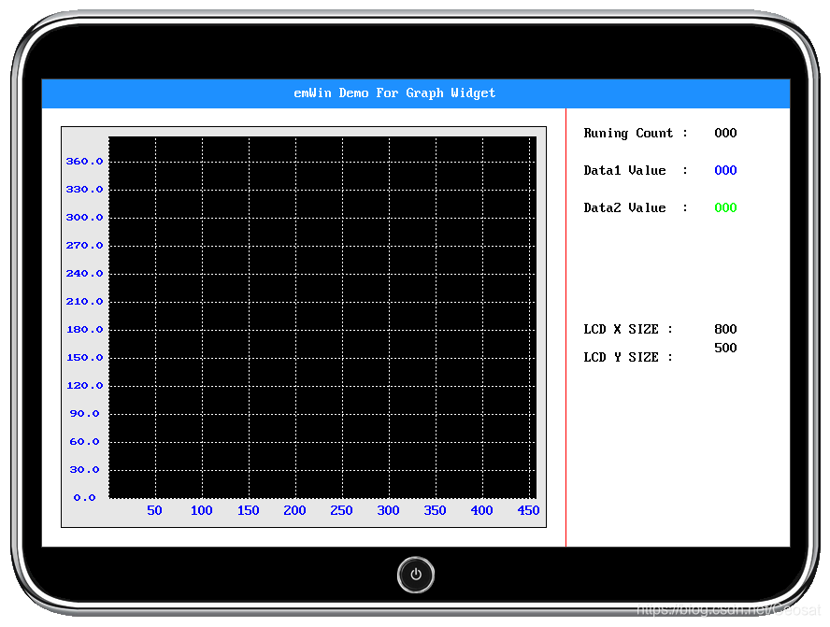This screenshot has width=830, height=627.
Task: Toggle the Data1 Value display
Action: pos(625,170)
